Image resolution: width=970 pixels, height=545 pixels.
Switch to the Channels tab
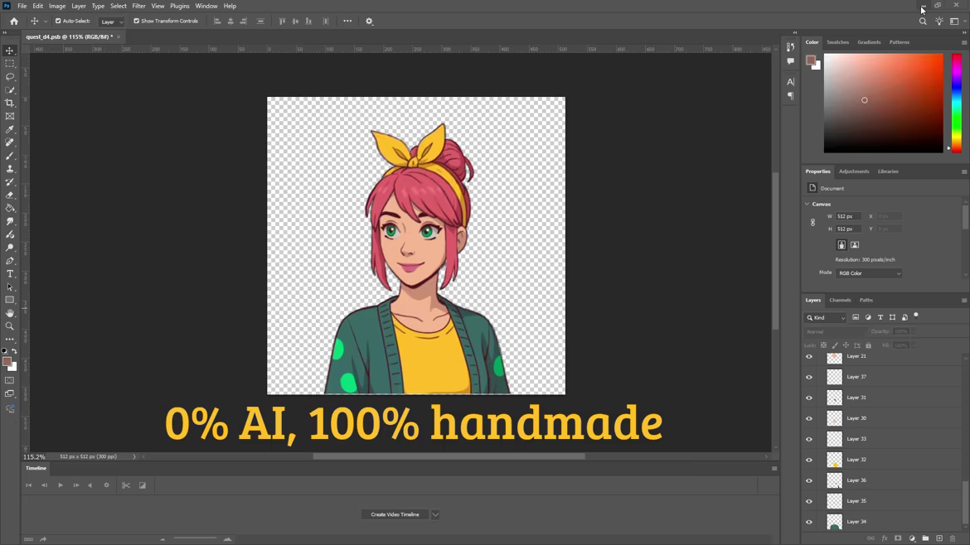[x=840, y=301]
